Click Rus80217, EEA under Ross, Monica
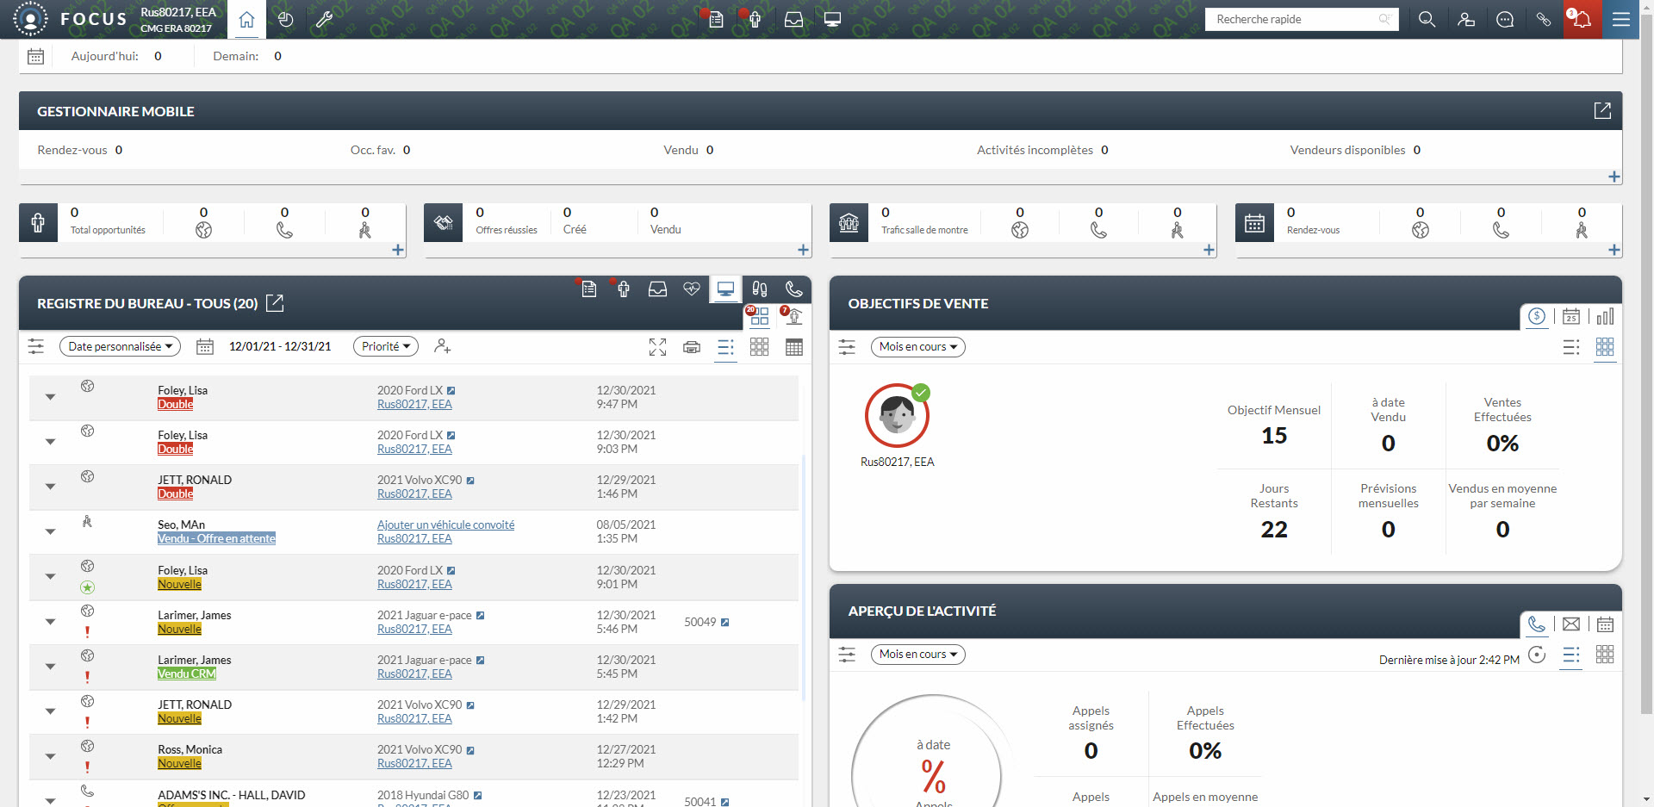 [414, 763]
